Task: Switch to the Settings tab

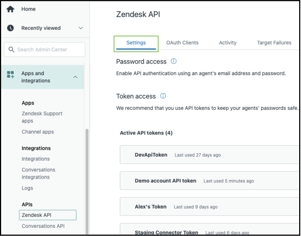Action: click(136, 43)
